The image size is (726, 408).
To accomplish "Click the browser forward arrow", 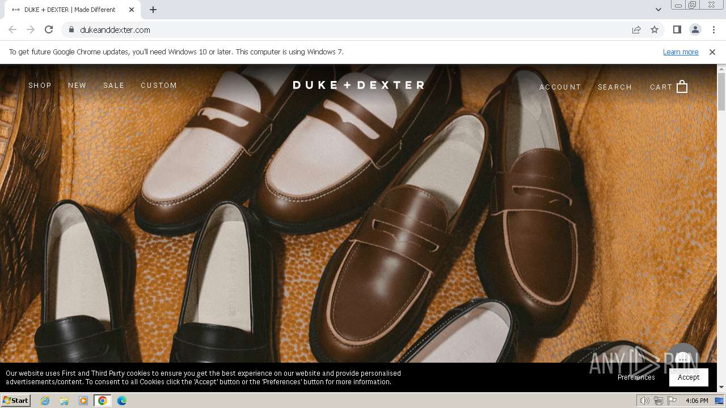I will tap(31, 29).
